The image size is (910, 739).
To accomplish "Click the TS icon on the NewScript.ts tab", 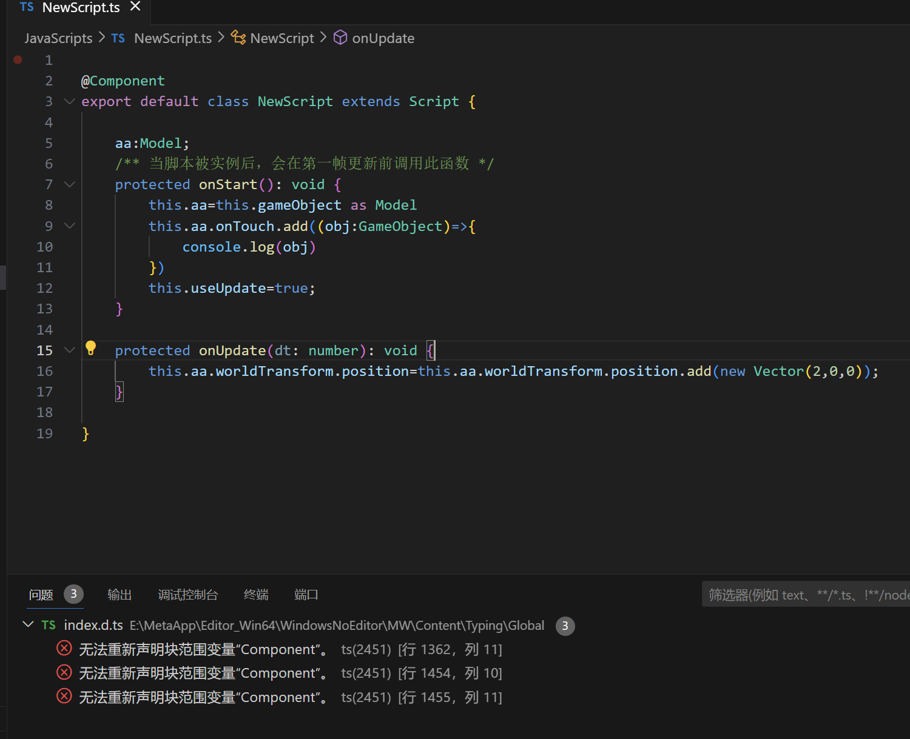I will pyautogui.click(x=27, y=7).
